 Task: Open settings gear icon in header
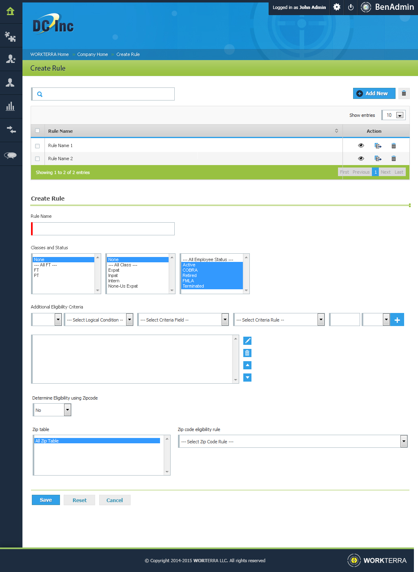(337, 7)
